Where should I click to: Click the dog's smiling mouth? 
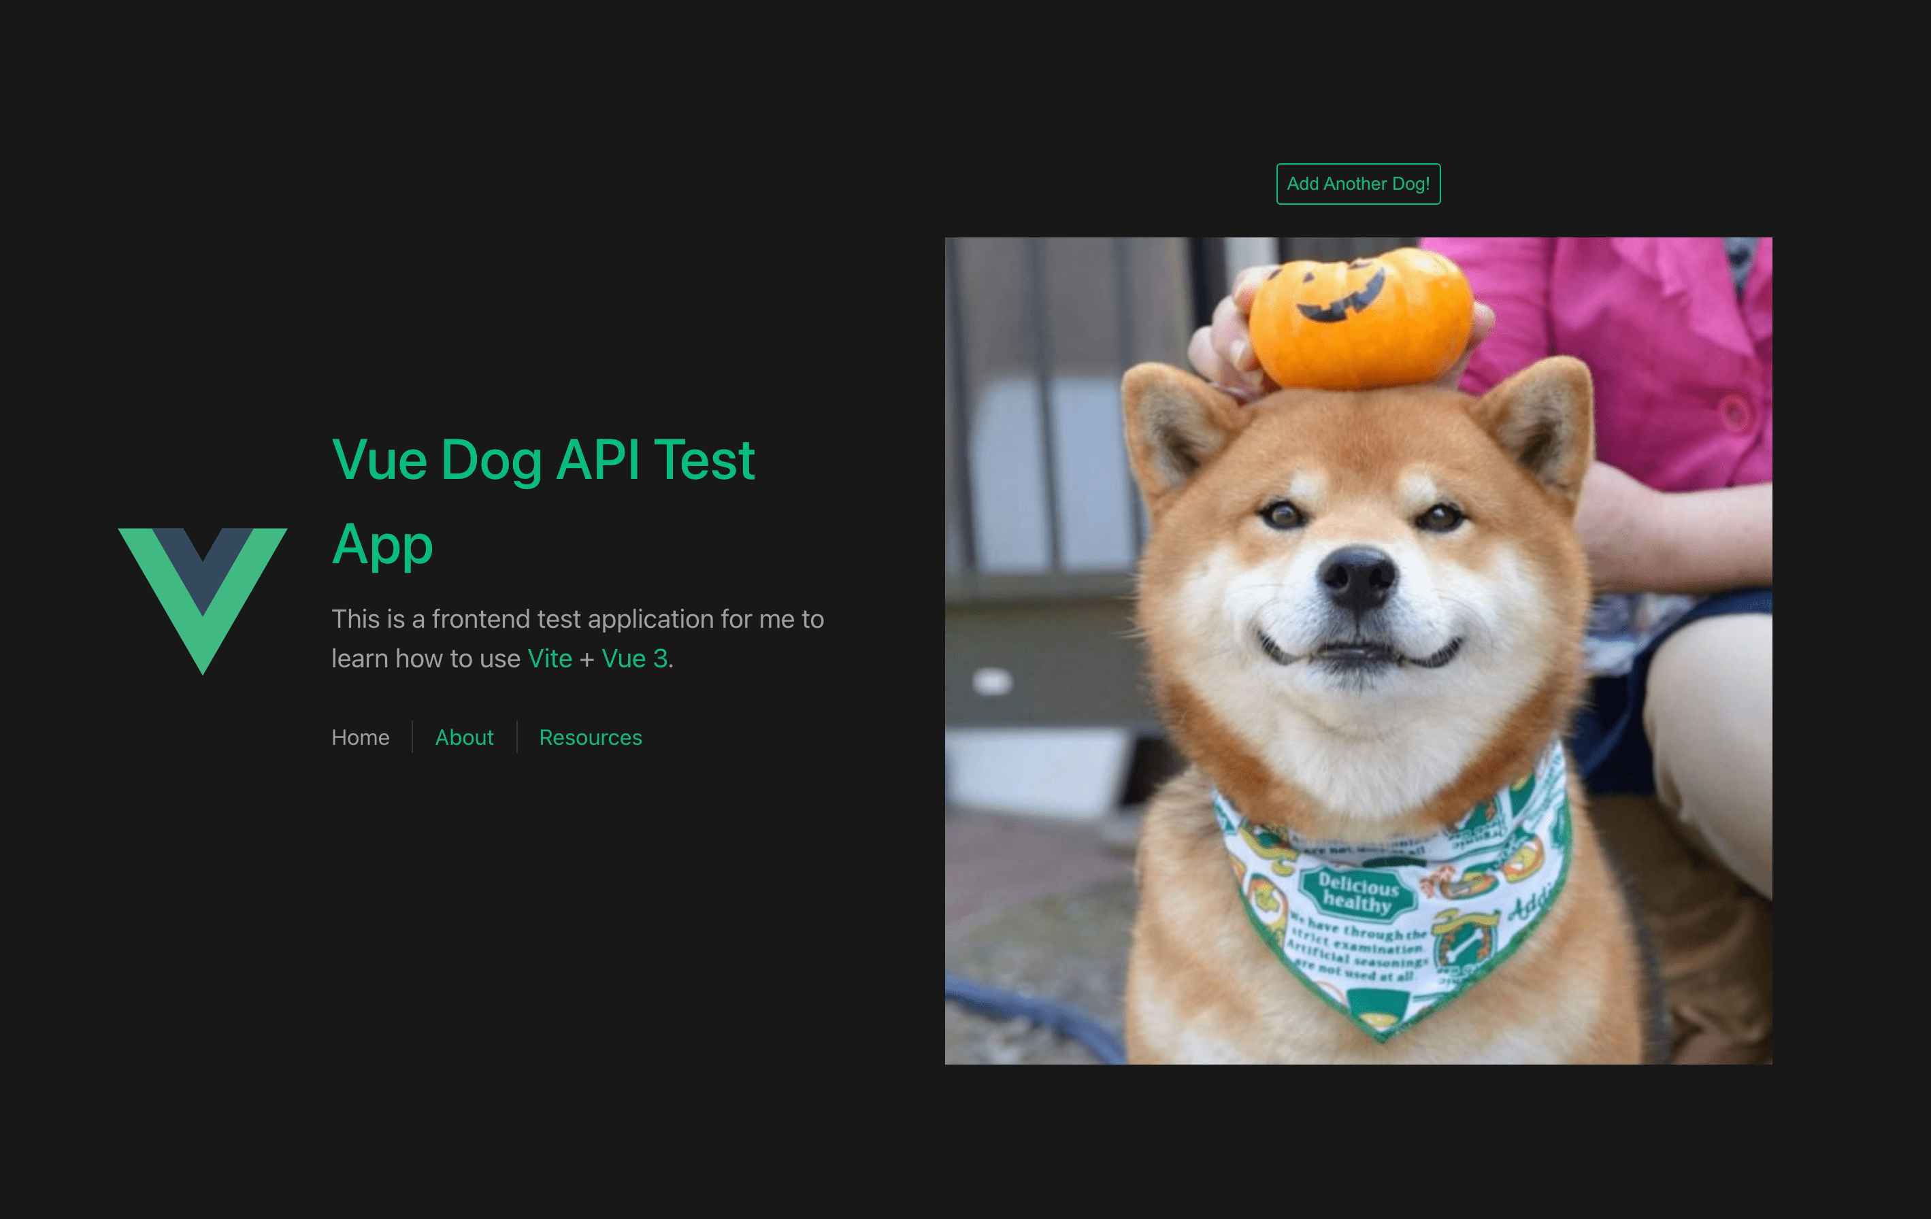coord(1357,651)
